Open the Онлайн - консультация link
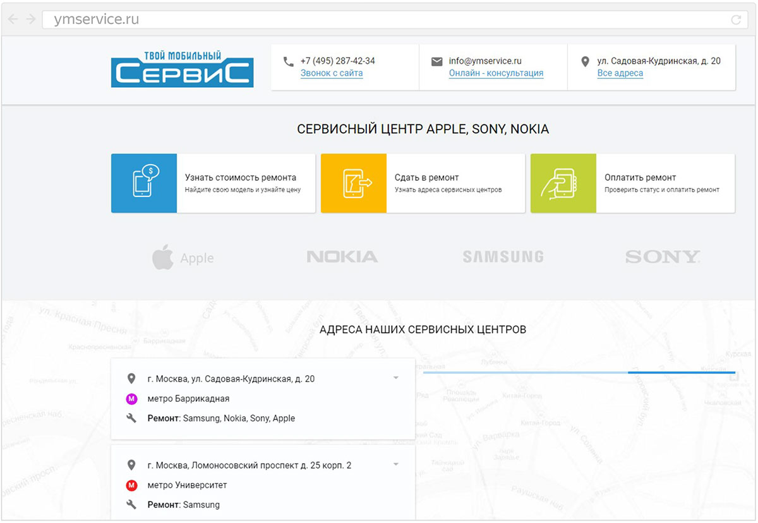Screen dimensions: 758x523 (x=496, y=73)
